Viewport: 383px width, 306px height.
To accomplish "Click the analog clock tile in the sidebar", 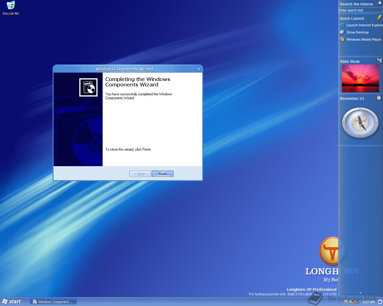I will 360,123.
